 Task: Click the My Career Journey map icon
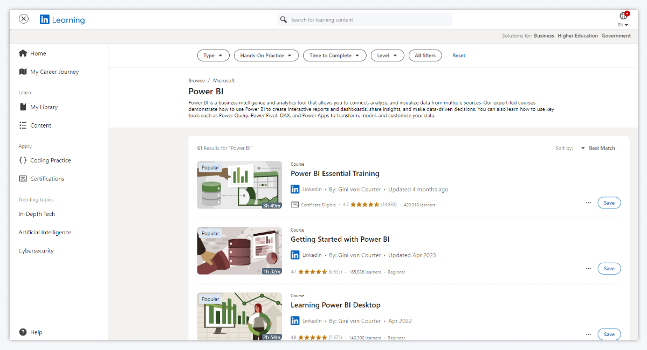click(x=23, y=72)
